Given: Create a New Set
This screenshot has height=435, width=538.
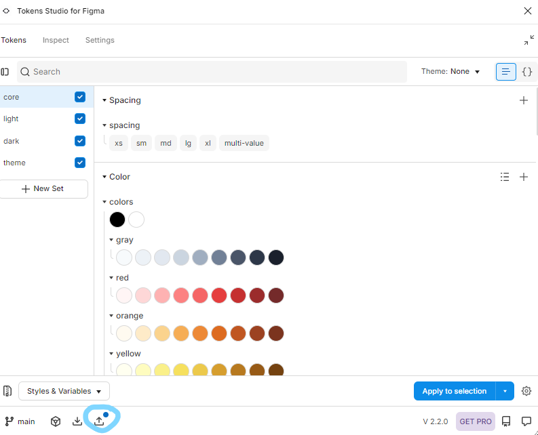Looking at the screenshot, I should (43, 189).
